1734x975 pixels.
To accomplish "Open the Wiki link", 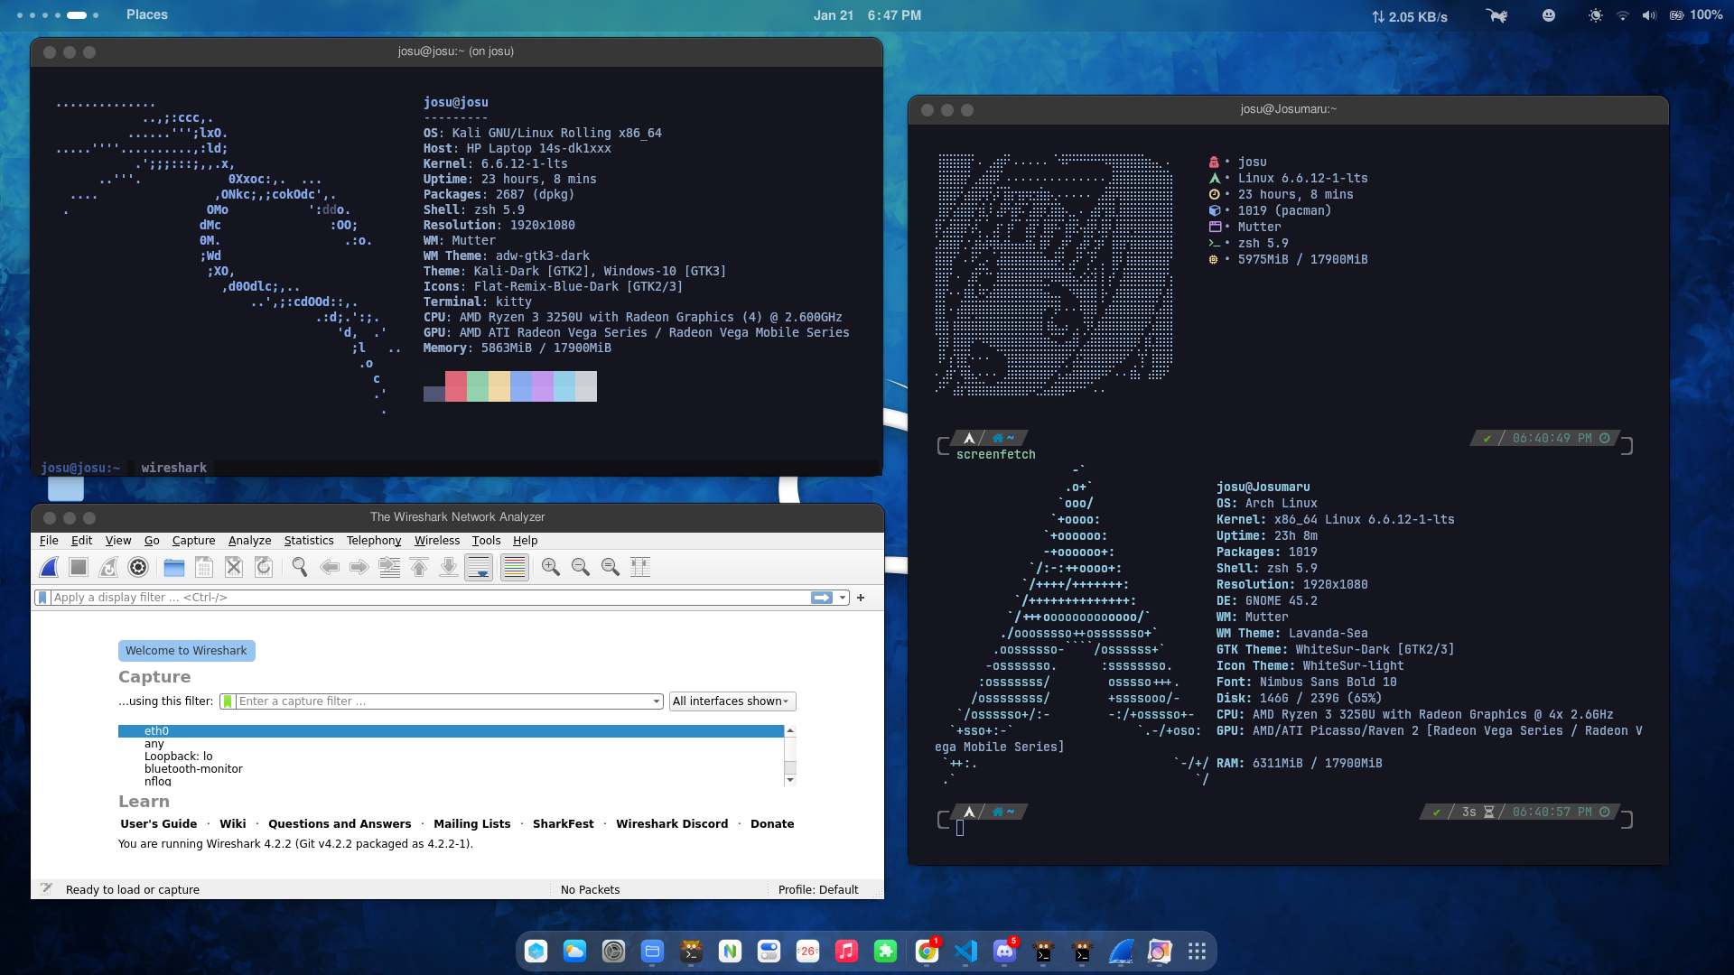I will tap(232, 823).
